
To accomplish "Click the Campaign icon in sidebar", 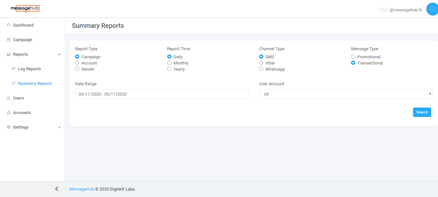I will pyautogui.click(x=9, y=40).
